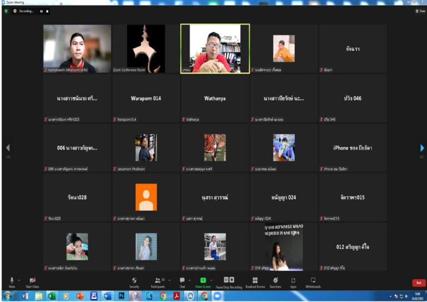Click the green Share Screen icon
Image resolution: width=427 pixels, height=302 pixels.
pyautogui.click(x=203, y=281)
